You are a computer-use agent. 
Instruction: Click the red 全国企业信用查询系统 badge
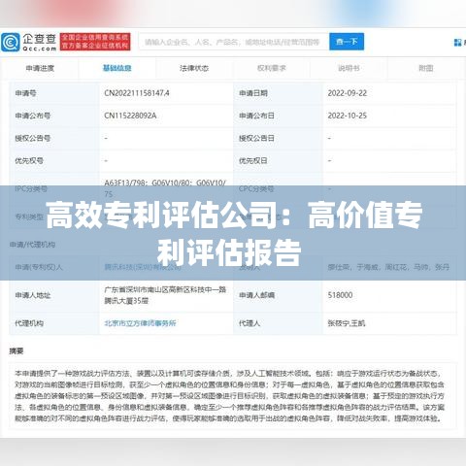[95, 42]
